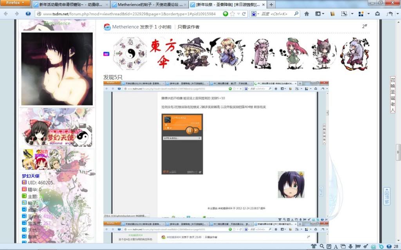
Task: Click the @ mail icon in status bar
Action: coord(373,246)
